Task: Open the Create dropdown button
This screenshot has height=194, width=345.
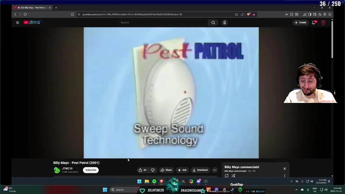Action: coord(300,23)
